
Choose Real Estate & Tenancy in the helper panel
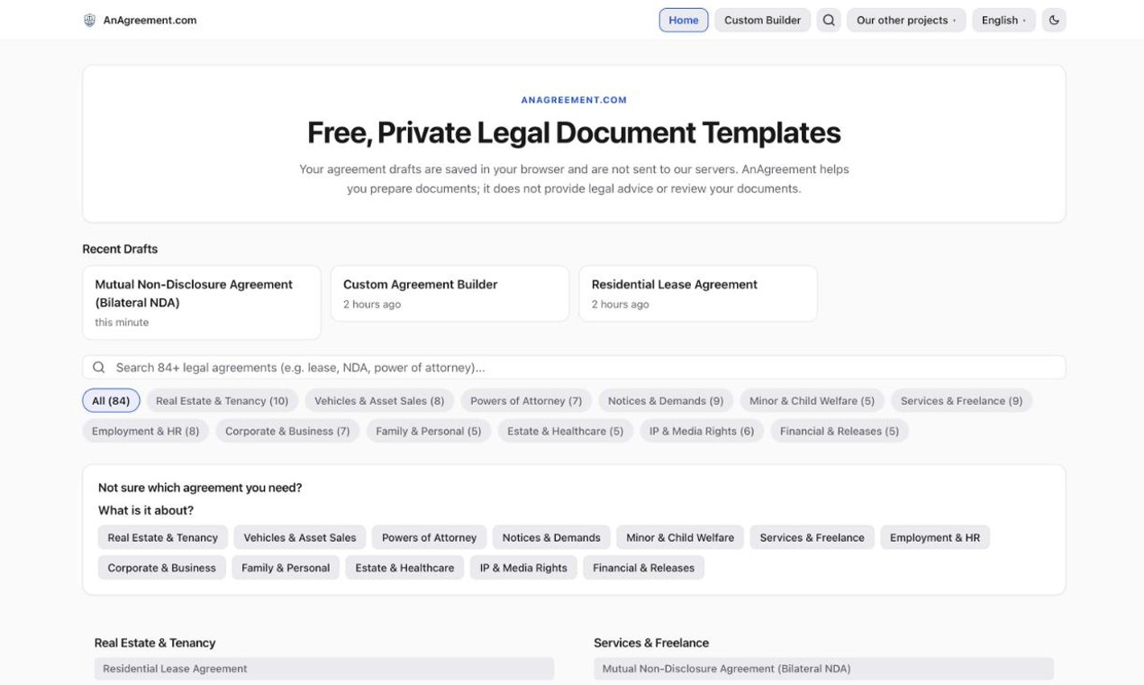point(163,538)
